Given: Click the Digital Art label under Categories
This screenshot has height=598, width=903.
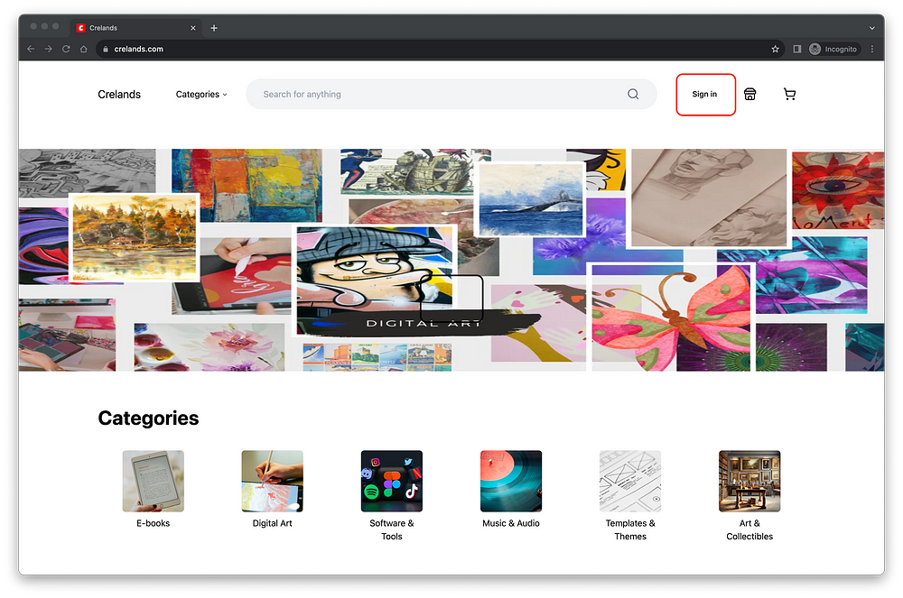Looking at the screenshot, I should pyautogui.click(x=273, y=523).
